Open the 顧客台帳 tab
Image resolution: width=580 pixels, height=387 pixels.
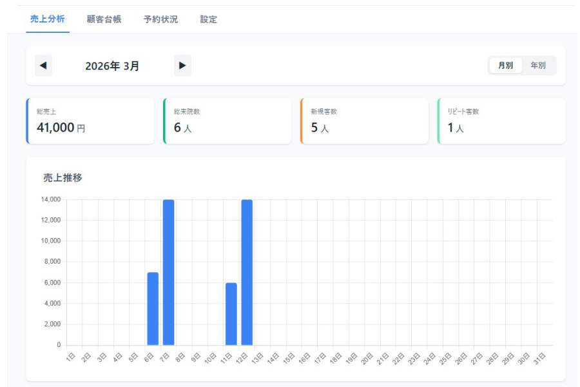point(104,19)
